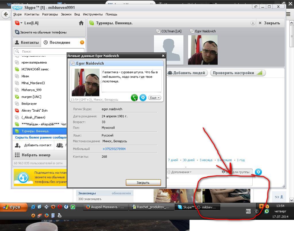The height and width of the screenshot is (231, 294).
Task: Show messages from 7 дней
Action: point(173,160)
